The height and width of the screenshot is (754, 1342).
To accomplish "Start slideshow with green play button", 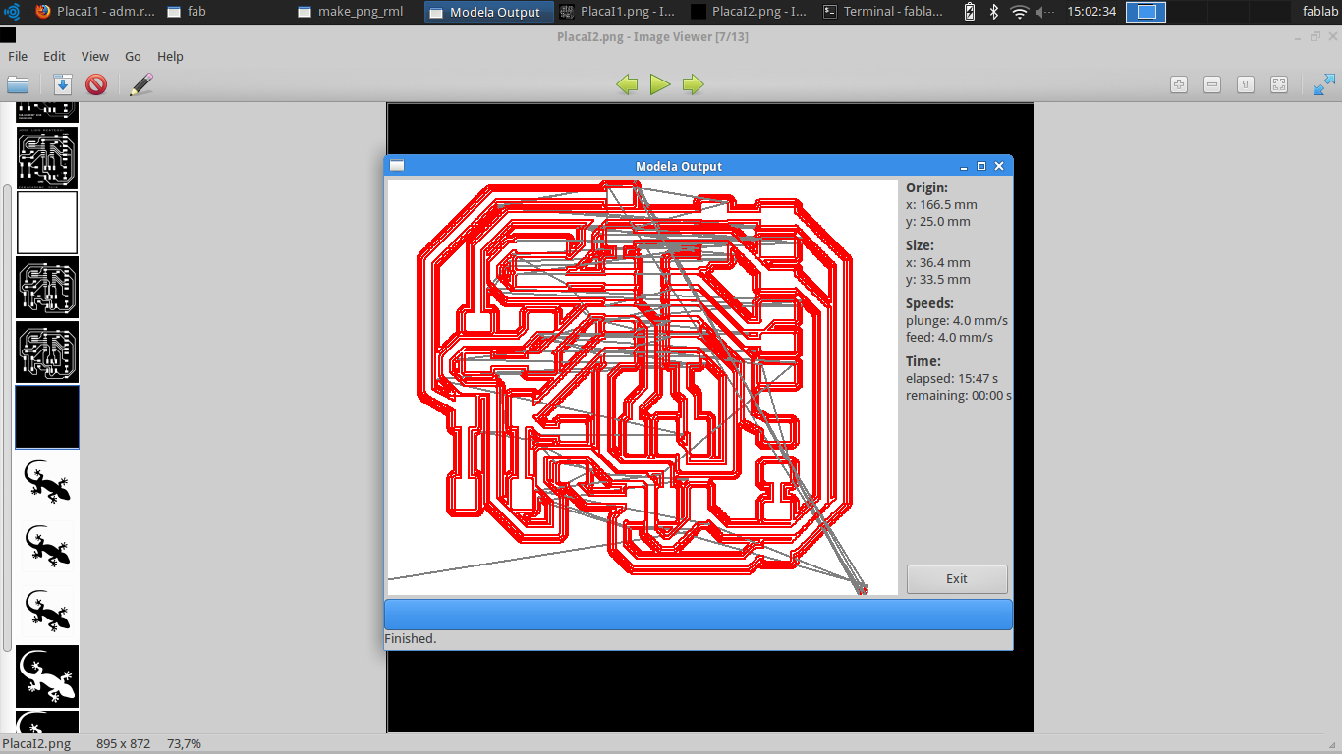I will pyautogui.click(x=660, y=84).
